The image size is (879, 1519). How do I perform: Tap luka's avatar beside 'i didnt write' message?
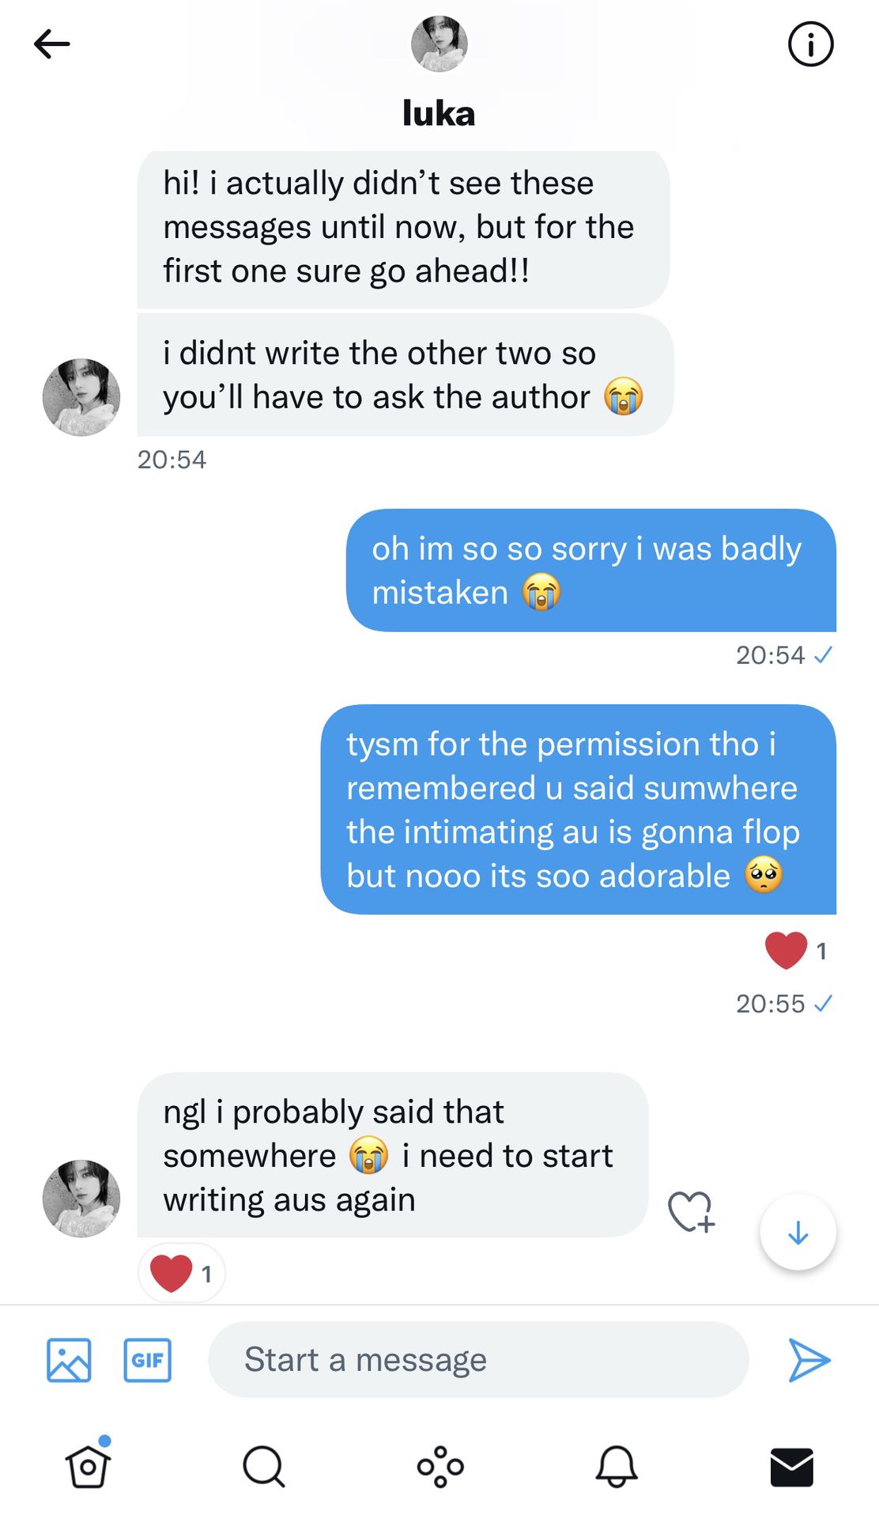[x=81, y=397]
